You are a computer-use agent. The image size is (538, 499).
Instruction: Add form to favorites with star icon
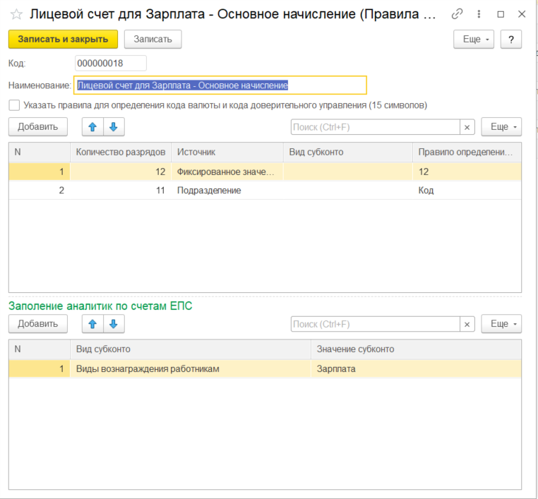[x=16, y=15]
